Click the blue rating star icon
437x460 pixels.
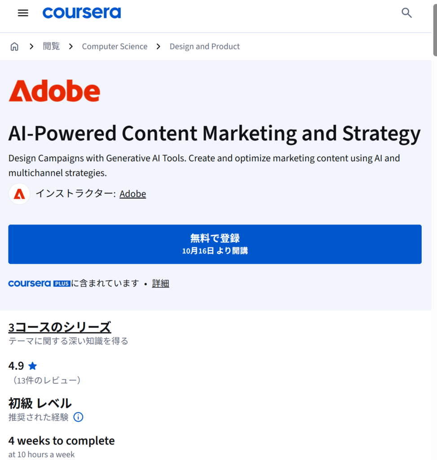(x=32, y=366)
